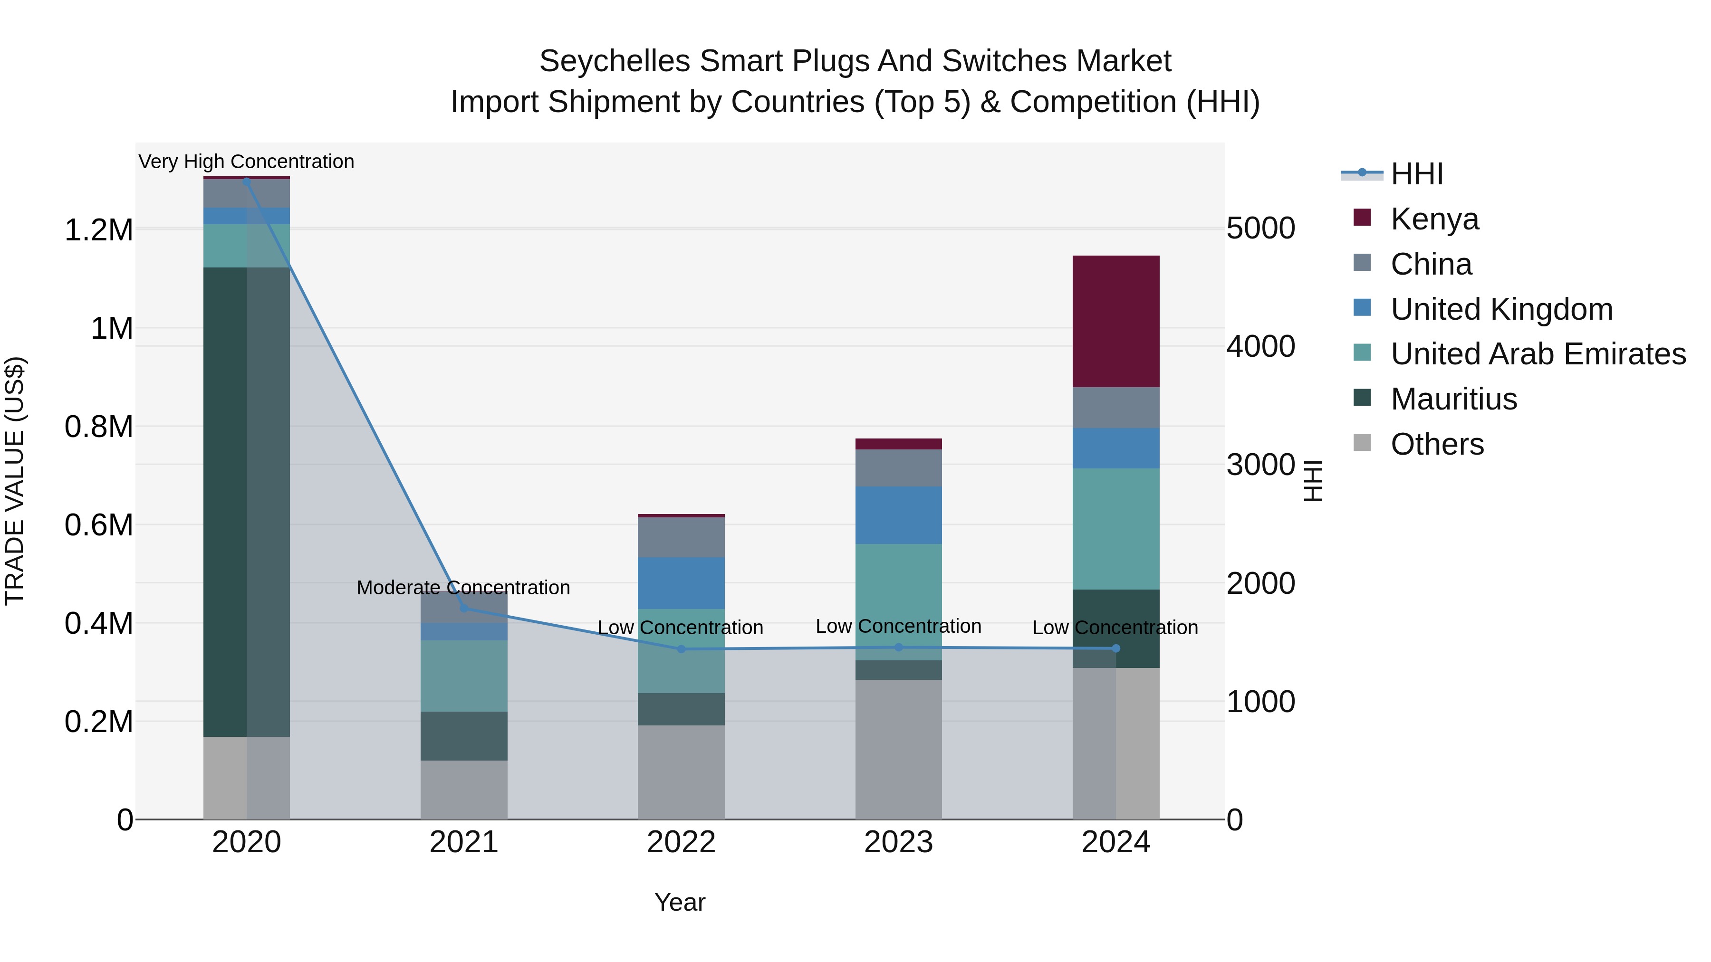Click the China segment in the 2024 bar
Screen dimensions: 1711x962
click(x=1116, y=408)
